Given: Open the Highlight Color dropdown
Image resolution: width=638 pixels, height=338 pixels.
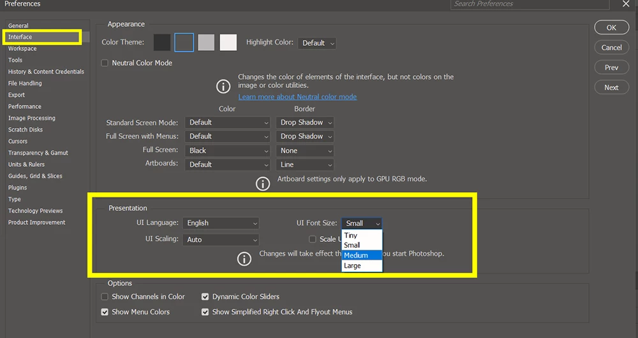Looking at the screenshot, I should tap(317, 43).
